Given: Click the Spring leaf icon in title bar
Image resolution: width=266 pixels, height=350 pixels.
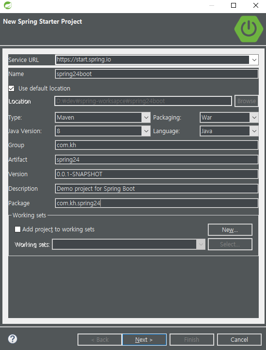Looking at the screenshot, I should (8, 5).
